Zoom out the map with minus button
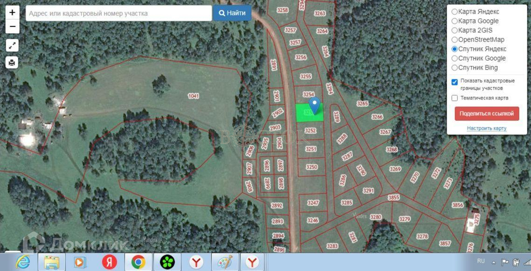The image size is (531, 271). tap(12, 27)
